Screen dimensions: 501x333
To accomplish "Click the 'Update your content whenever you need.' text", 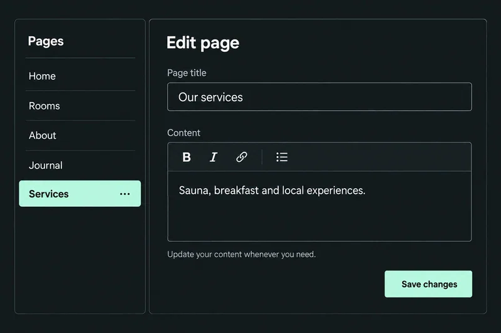I will point(242,254).
